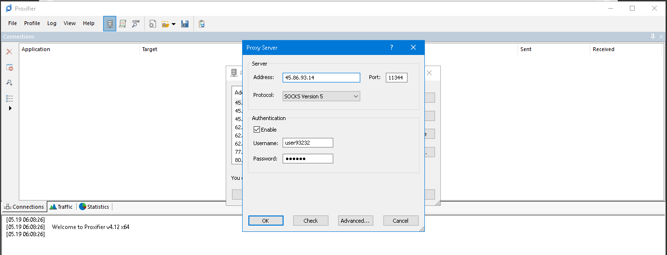Maximize the Proxifier window
The image size is (667, 255).
632,8
